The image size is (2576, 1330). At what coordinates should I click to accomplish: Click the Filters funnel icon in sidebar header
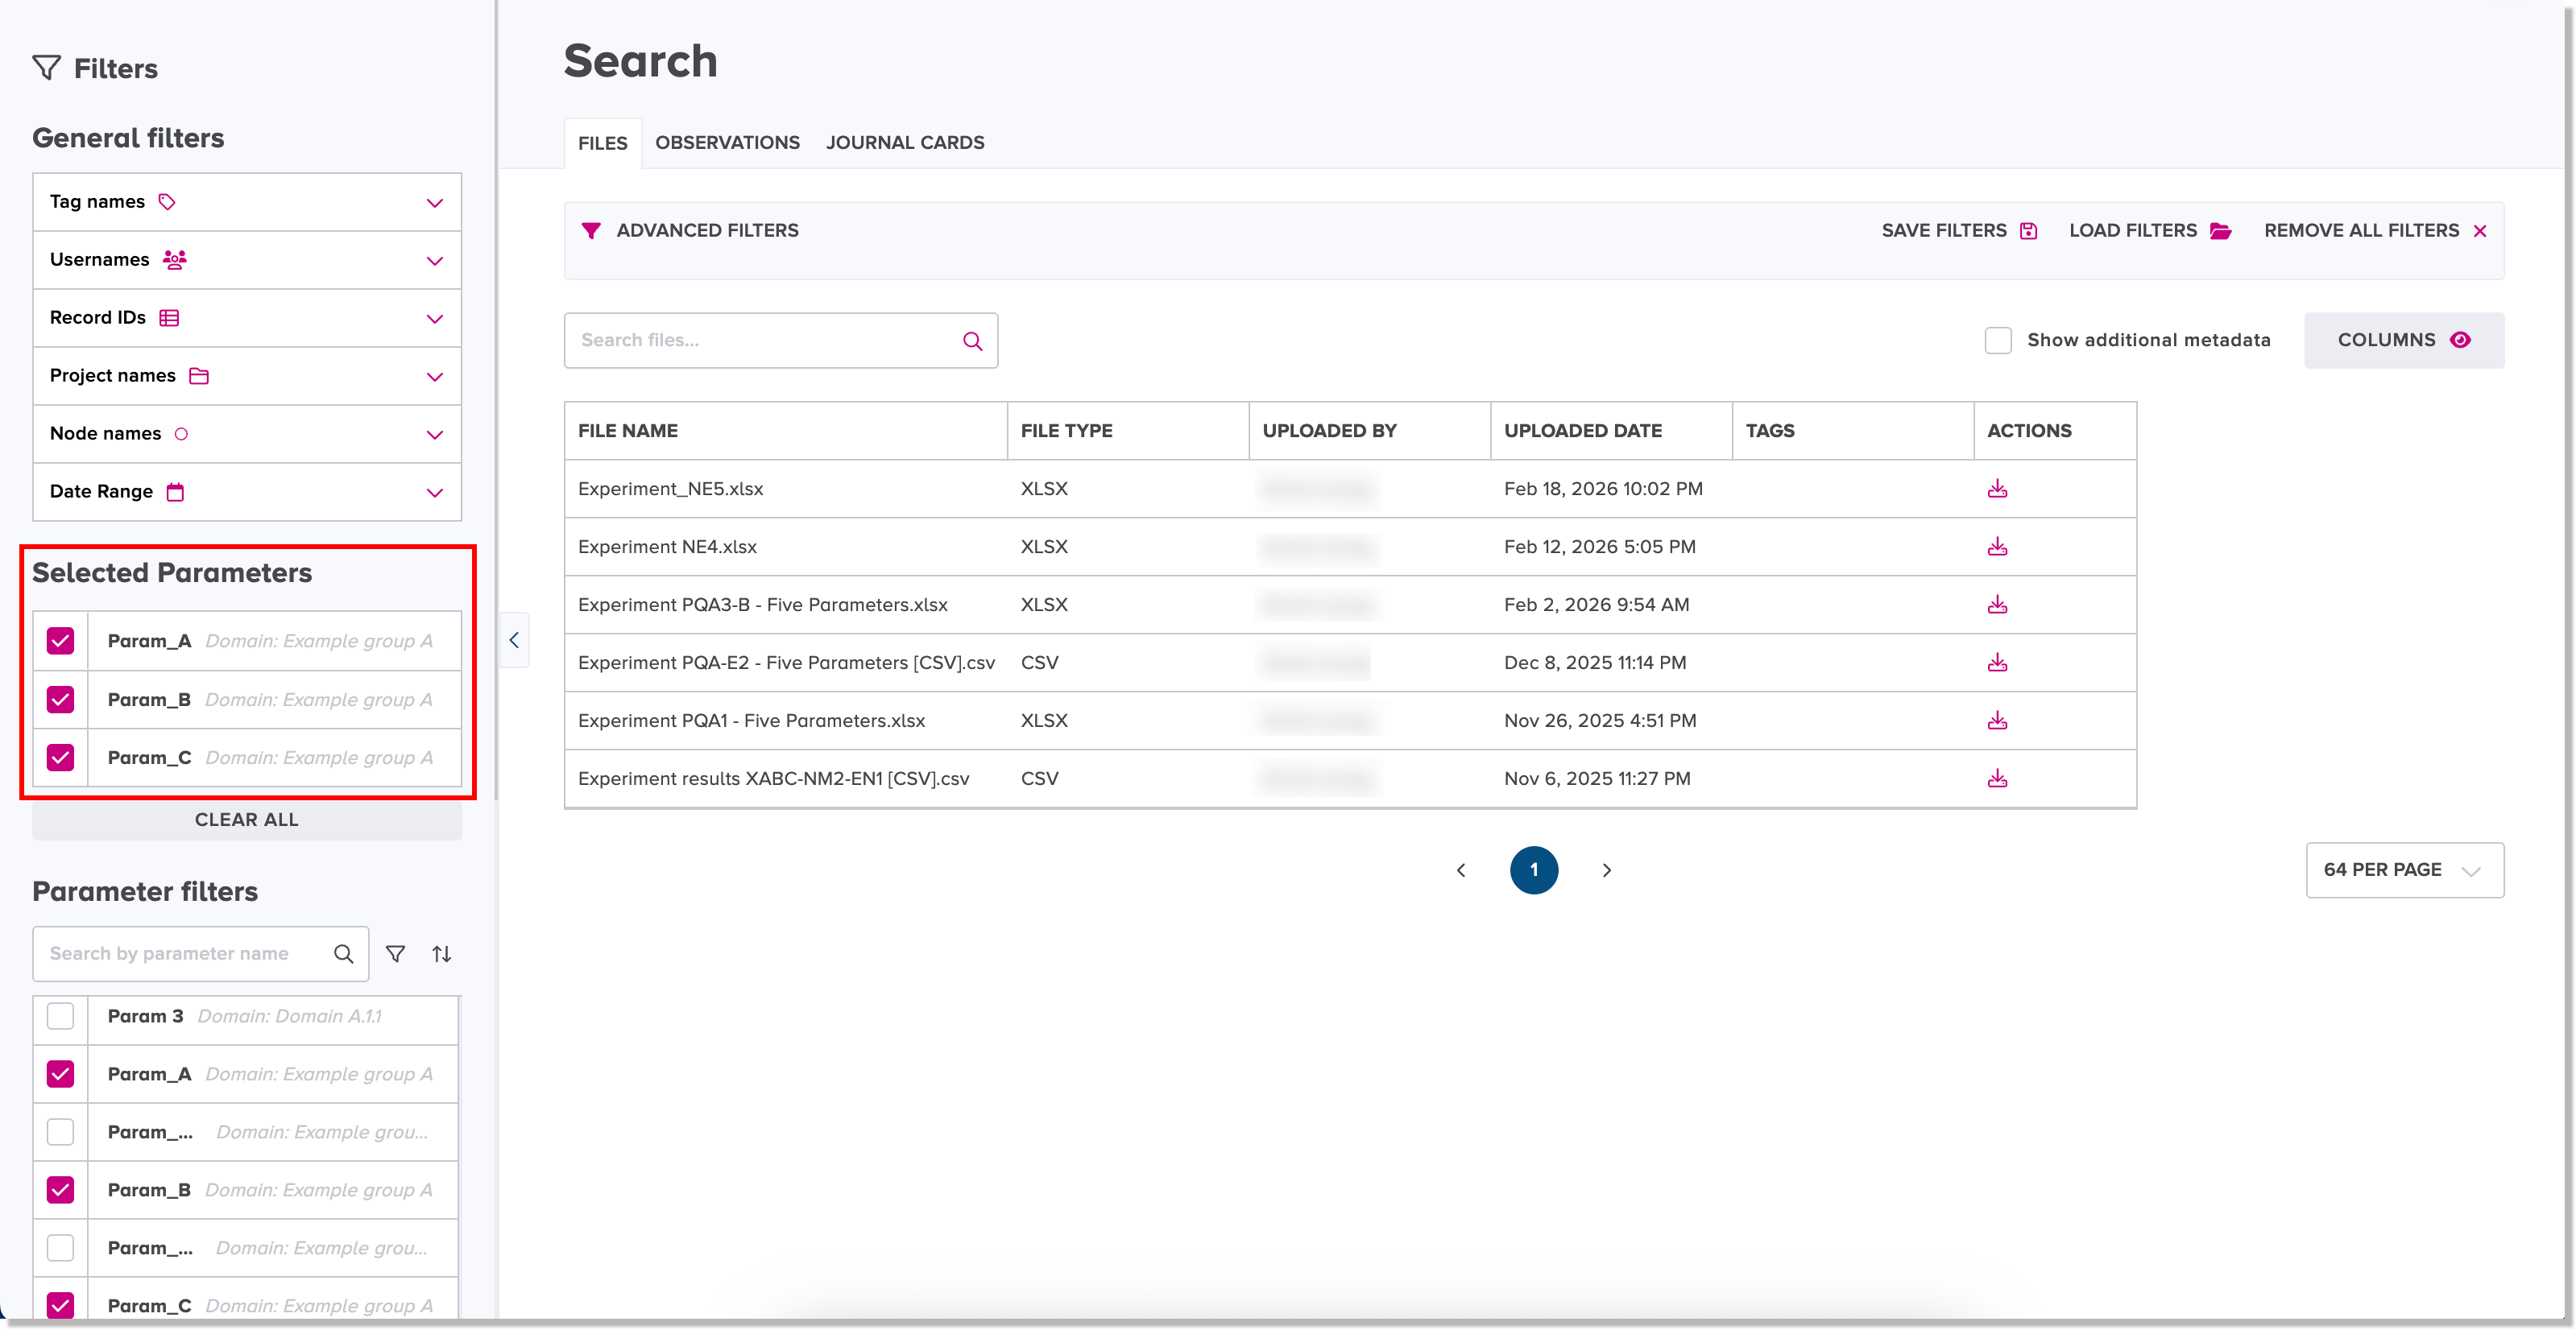tap(47, 68)
